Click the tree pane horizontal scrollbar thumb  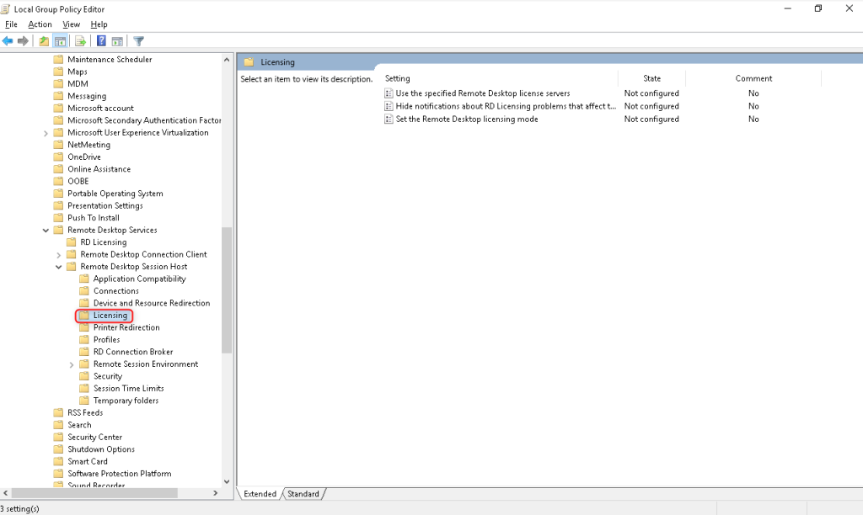94,494
